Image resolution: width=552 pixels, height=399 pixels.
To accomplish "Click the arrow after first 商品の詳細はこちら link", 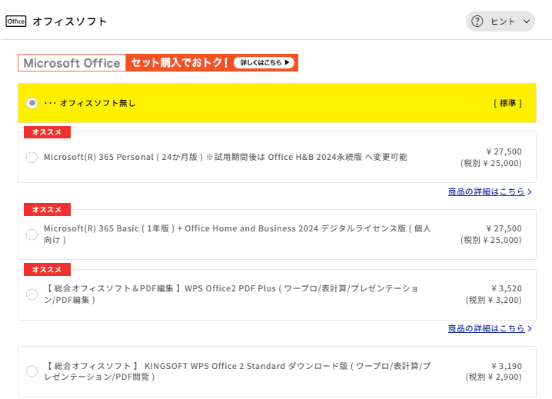I will click(x=530, y=191).
